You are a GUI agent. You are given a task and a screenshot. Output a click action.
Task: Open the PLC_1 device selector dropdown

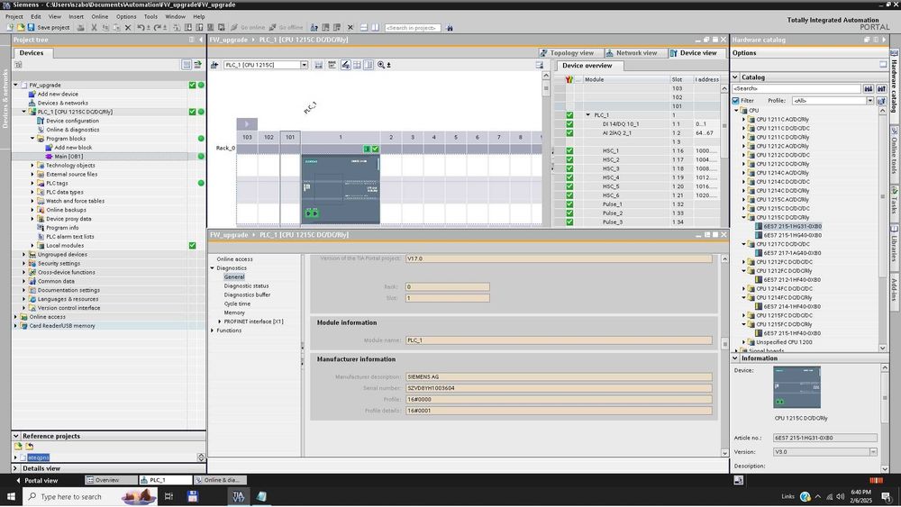(x=305, y=65)
